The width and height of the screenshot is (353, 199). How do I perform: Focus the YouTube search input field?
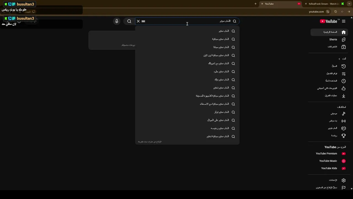[x=188, y=21]
